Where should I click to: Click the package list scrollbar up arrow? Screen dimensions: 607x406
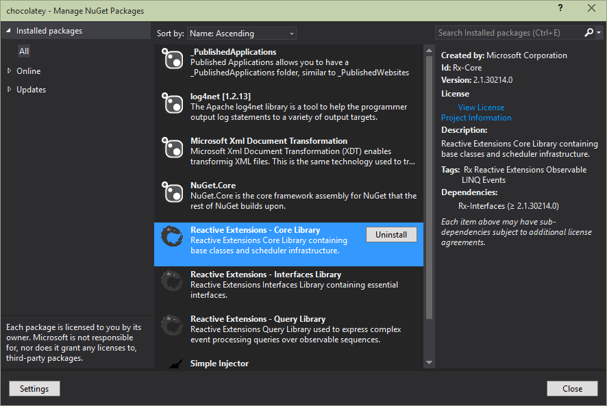tap(429, 50)
